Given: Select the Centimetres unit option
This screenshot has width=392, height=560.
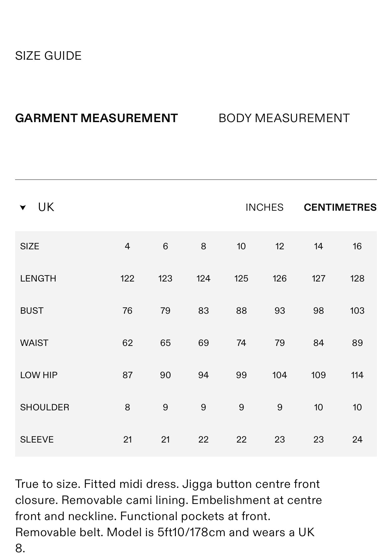Looking at the screenshot, I should pos(340,207).
